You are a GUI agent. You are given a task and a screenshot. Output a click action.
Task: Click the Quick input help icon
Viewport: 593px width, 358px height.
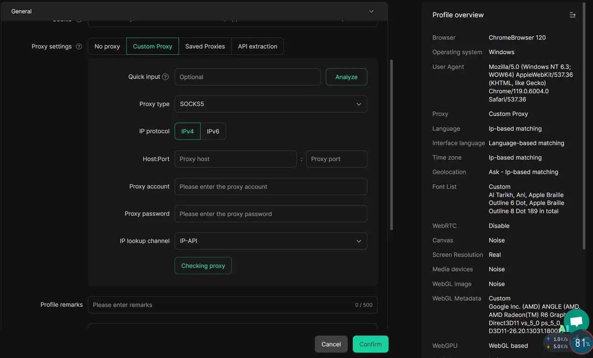[x=165, y=77]
